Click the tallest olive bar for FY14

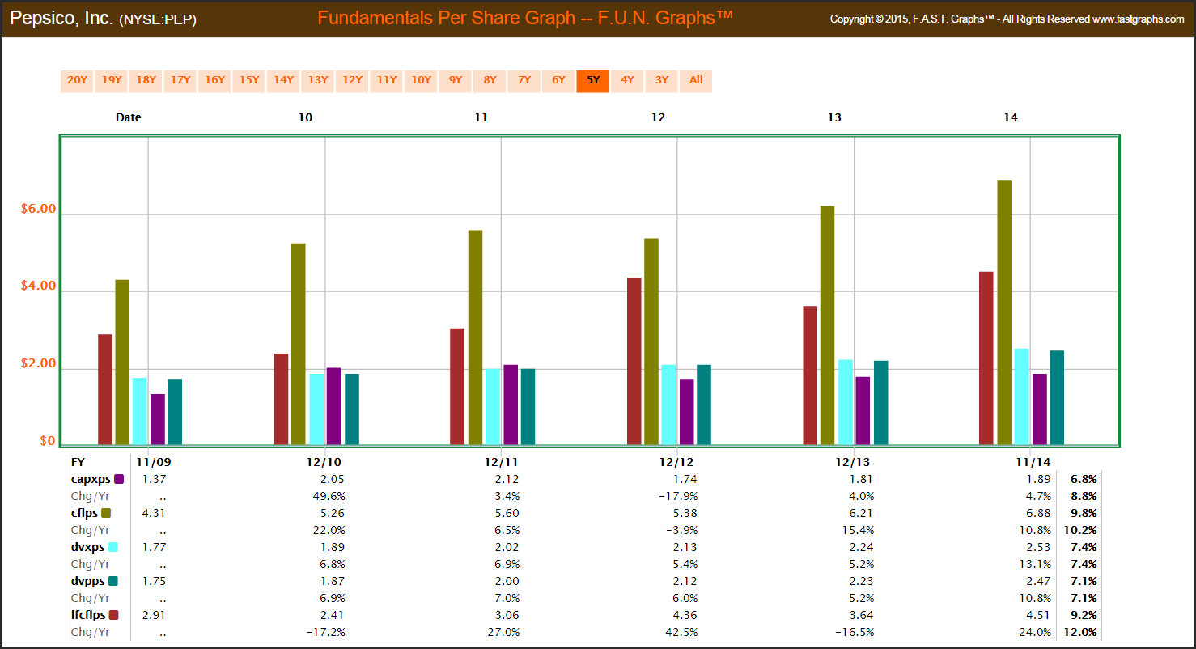click(x=1004, y=312)
